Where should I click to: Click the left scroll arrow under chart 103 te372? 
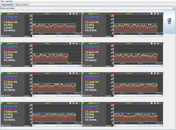click(x=115, y=66)
